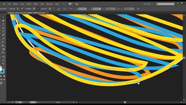Select the Perspective Grid tool
Viewport: 186px width, 105px height.
tap(3, 45)
